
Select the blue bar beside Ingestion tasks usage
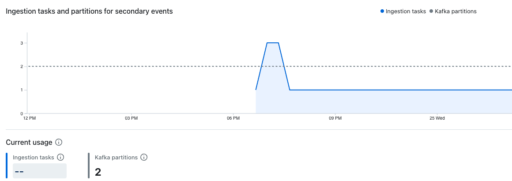7,166
